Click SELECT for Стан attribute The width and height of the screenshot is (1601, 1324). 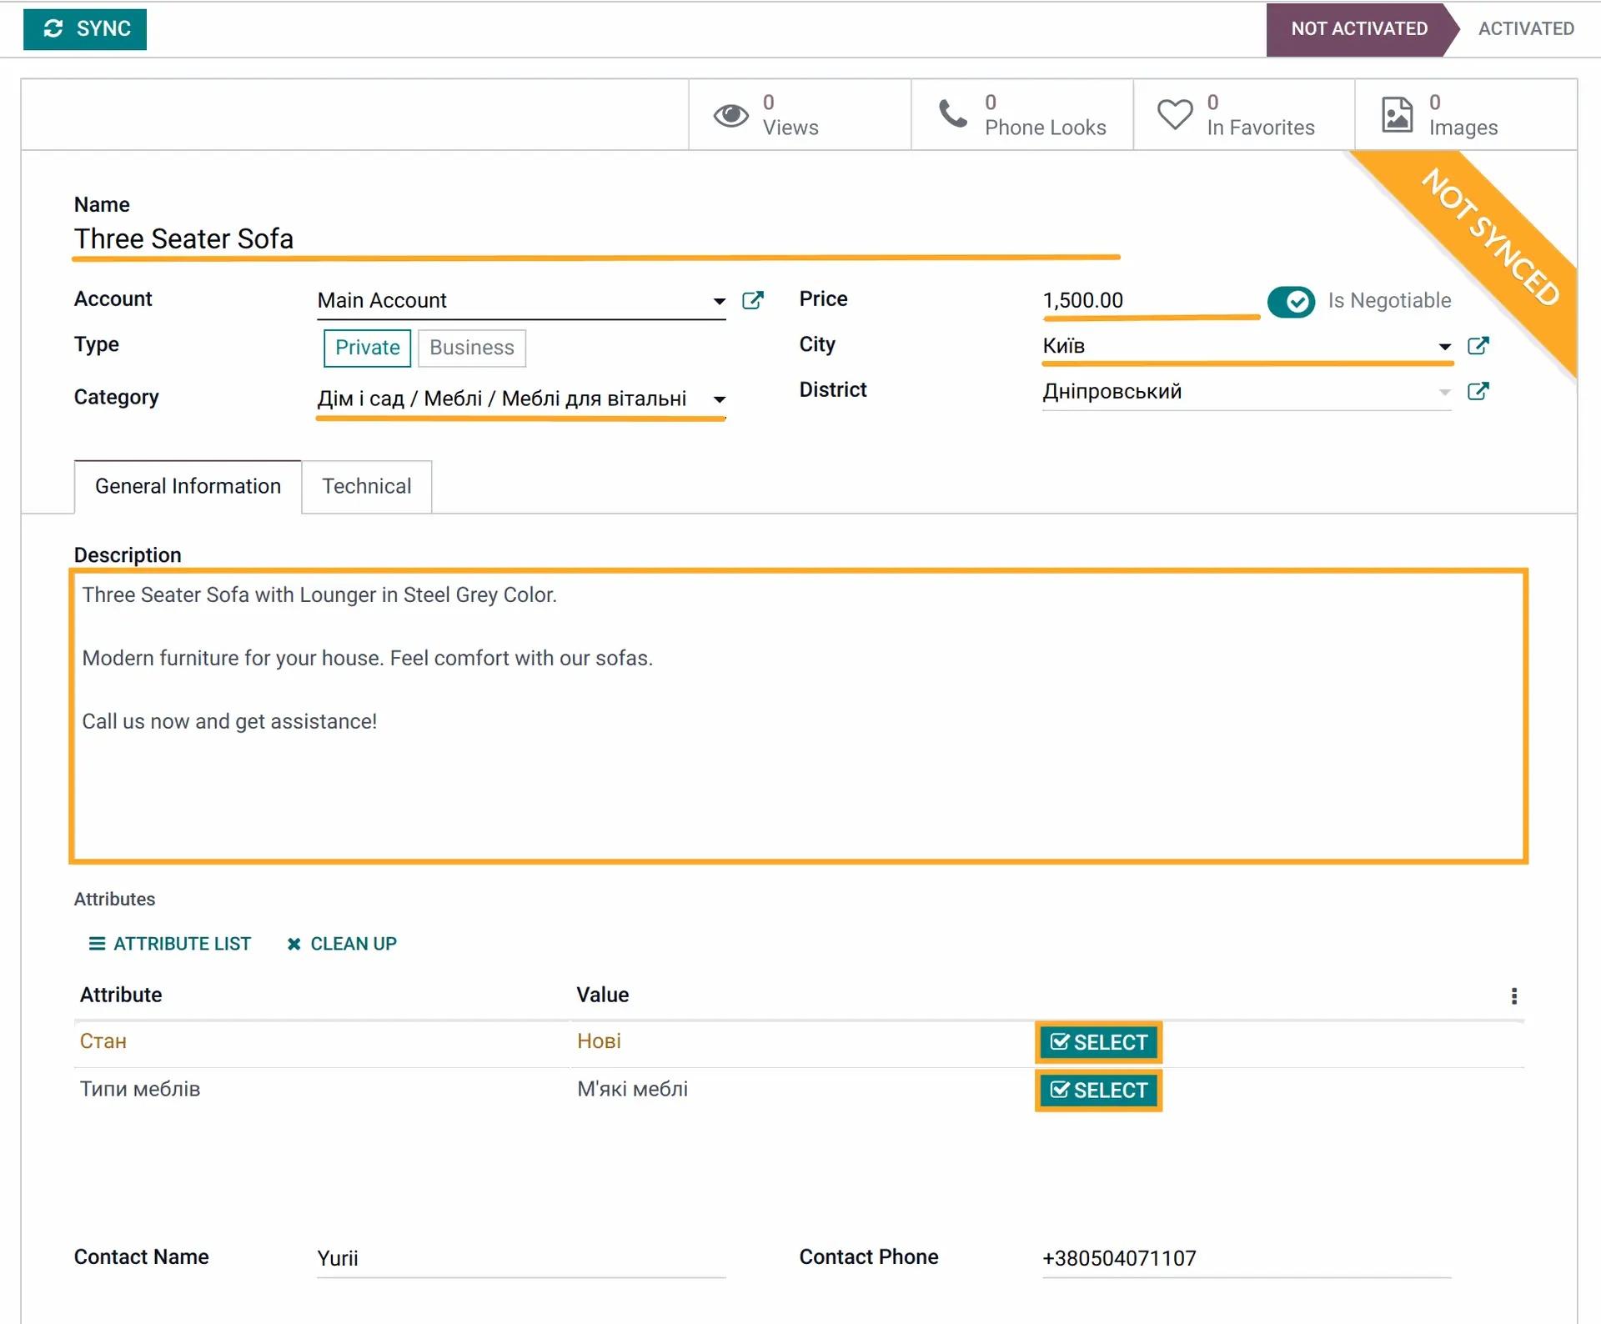point(1098,1042)
